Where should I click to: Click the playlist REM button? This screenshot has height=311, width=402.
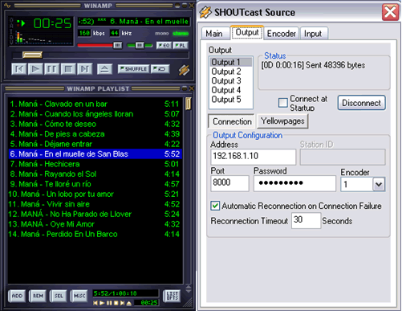click(x=38, y=296)
